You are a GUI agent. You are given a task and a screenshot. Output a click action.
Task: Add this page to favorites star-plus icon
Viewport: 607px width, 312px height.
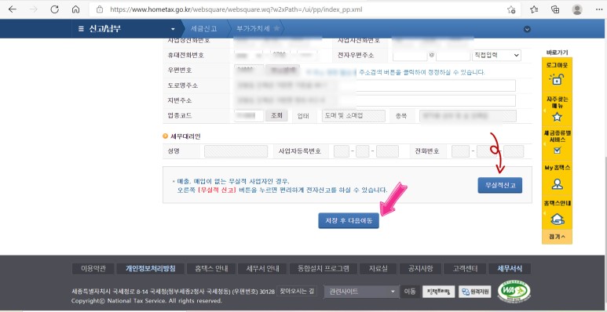[x=511, y=9]
